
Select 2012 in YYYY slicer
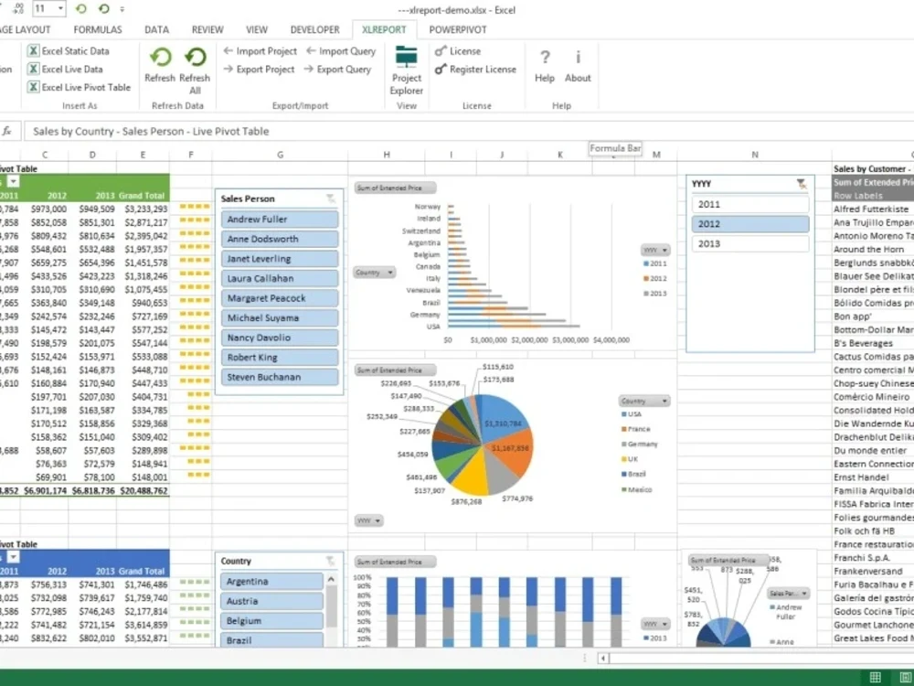(750, 224)
